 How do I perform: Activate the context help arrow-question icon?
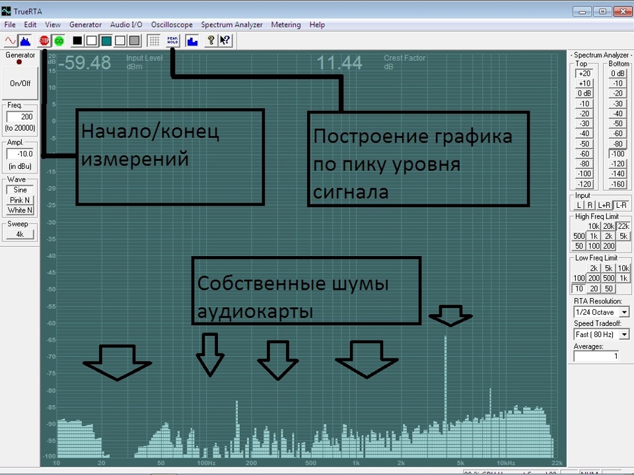pyautogui.click(x=225, y=41)
